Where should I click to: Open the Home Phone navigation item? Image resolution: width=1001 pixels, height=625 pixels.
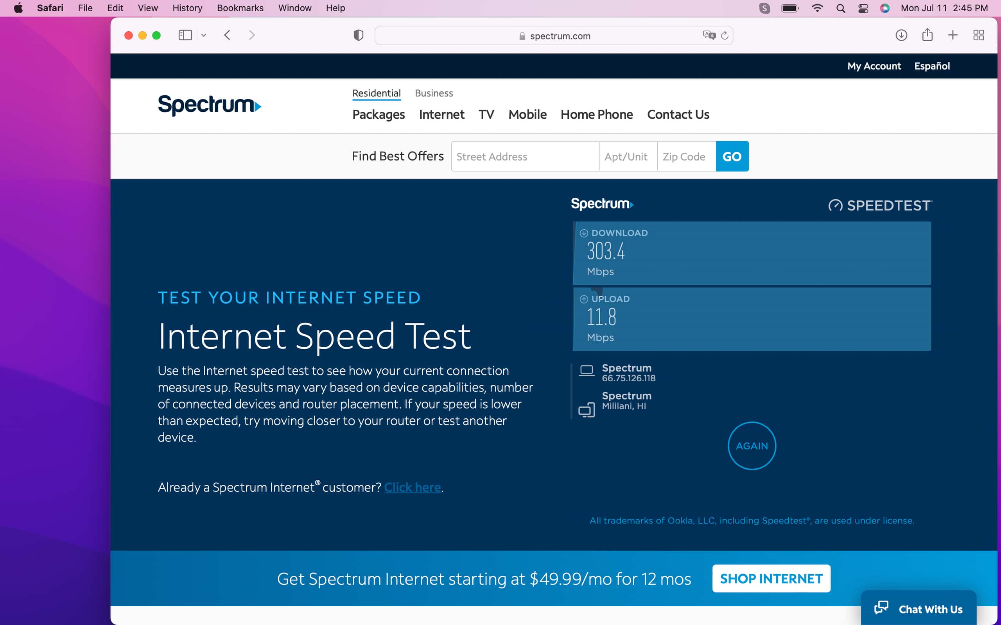coord(596,114)
